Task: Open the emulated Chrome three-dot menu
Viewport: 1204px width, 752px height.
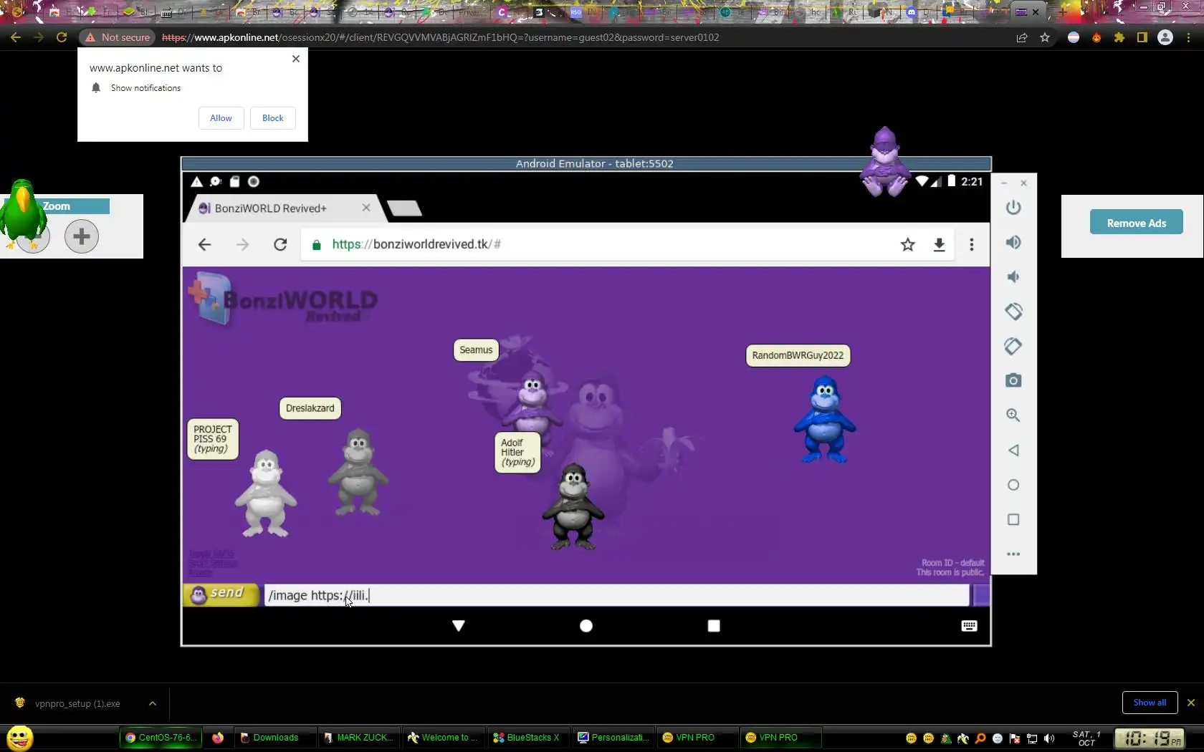Action: pos(972,245)
